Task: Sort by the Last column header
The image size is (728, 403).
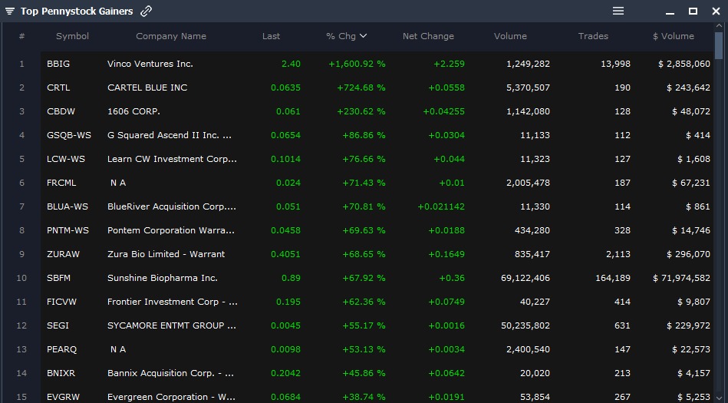Action: [x=271, y=36]
